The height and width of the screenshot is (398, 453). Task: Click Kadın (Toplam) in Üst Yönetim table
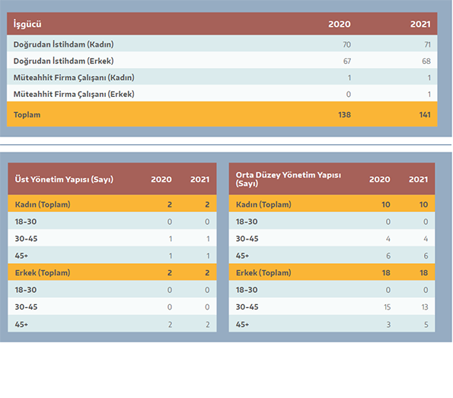click(43, 204)
